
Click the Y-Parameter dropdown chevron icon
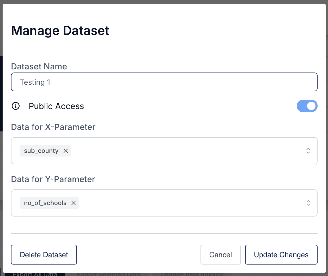308,203
